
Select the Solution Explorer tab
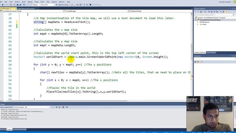(199, 52)
